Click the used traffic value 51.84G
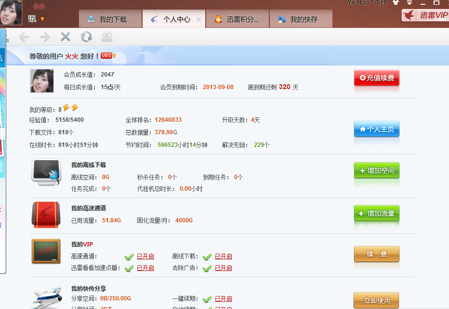The image size is (449, 309). [111, 220]
